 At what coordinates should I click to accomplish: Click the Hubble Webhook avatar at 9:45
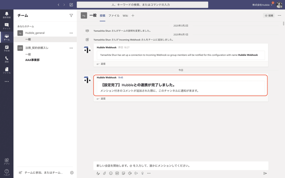[x=87, y=80]
